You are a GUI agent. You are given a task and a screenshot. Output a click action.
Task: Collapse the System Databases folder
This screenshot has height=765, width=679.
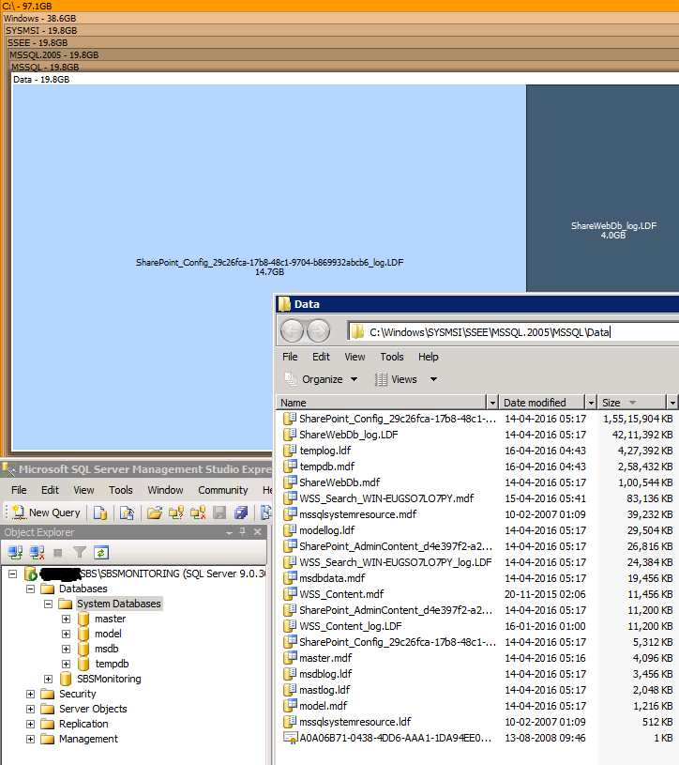(x=48, y=604)
